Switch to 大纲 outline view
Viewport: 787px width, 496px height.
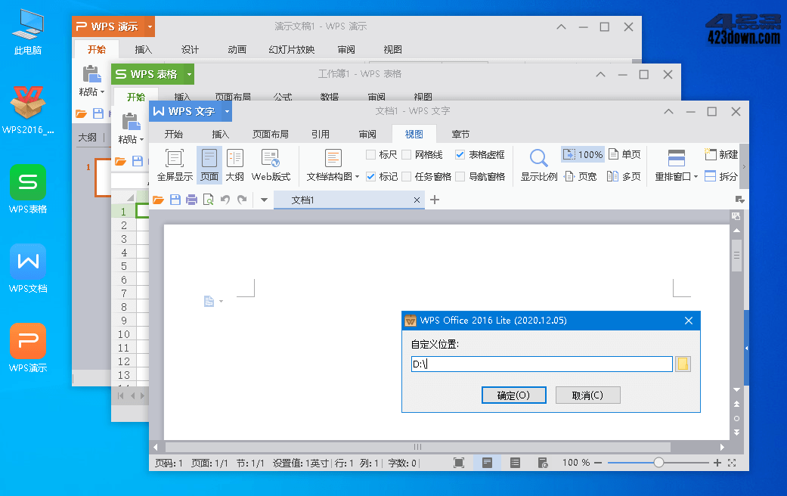[235, 163]
